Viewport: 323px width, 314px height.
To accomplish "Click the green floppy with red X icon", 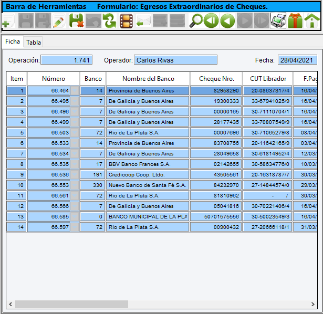I will pyautogui.click(x=76, y=21).
